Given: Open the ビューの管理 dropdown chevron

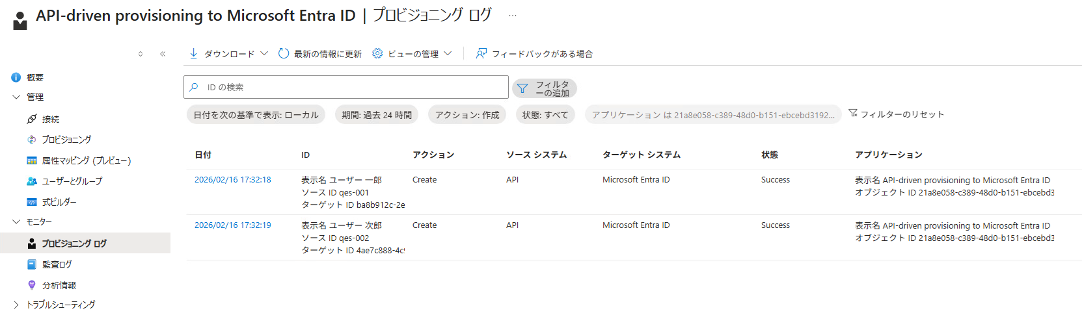Looking at the screenshot, I should click(x=448, y=53).
